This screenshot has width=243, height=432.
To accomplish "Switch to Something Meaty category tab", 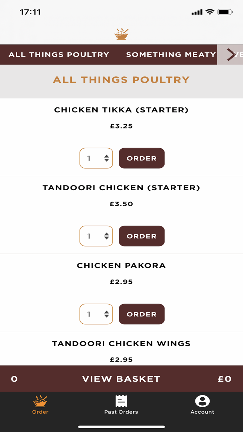I will (x=171, y=55).
